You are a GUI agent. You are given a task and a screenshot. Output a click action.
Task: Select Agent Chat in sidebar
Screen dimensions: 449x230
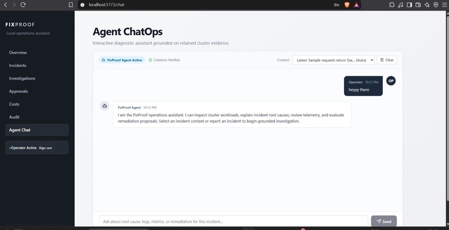point(37,130)
